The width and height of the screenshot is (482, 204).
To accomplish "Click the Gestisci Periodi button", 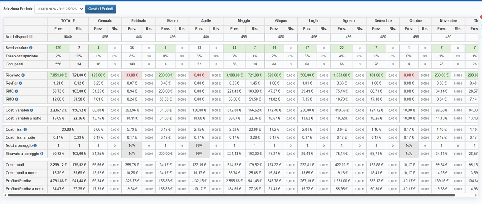I will pos(101,9).
